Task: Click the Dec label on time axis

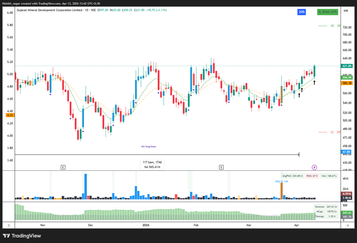Action: pyautogui.click(x=90, y=225)
